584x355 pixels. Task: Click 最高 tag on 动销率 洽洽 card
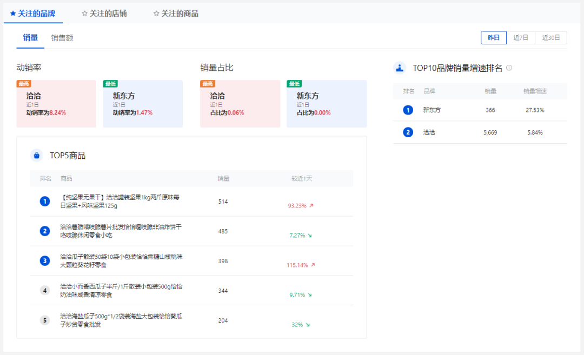[x=24, y=84]
